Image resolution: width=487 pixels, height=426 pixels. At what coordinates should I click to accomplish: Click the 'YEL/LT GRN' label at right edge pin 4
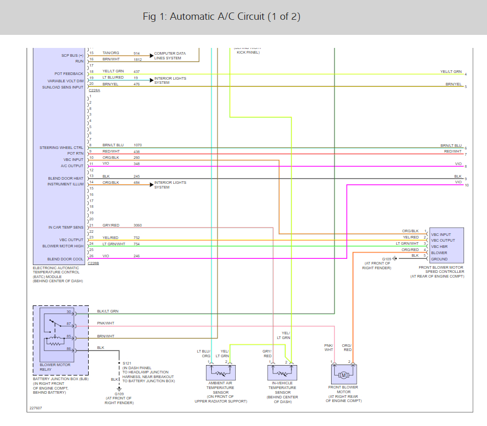[x=451, y=71]
